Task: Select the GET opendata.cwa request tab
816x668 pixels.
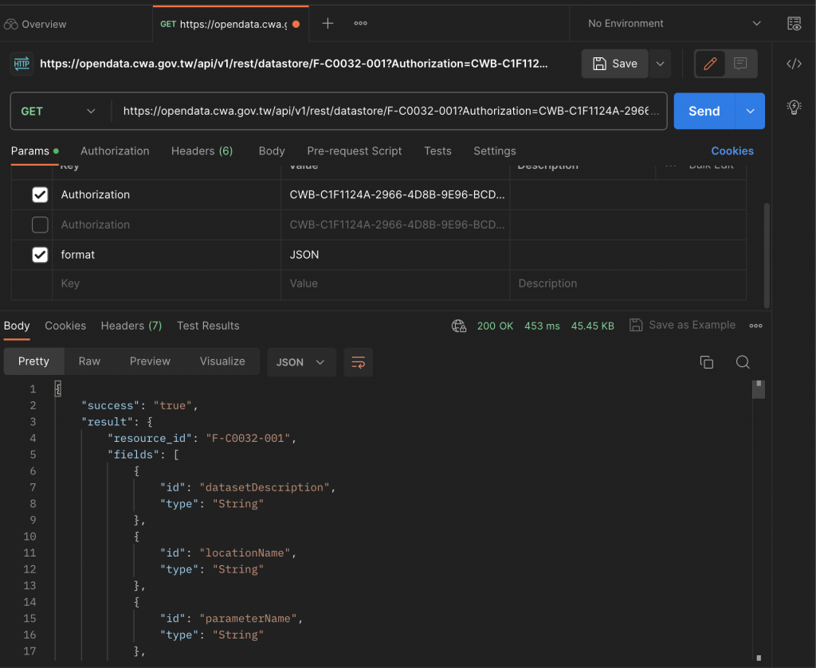Action: pos(230,24)
